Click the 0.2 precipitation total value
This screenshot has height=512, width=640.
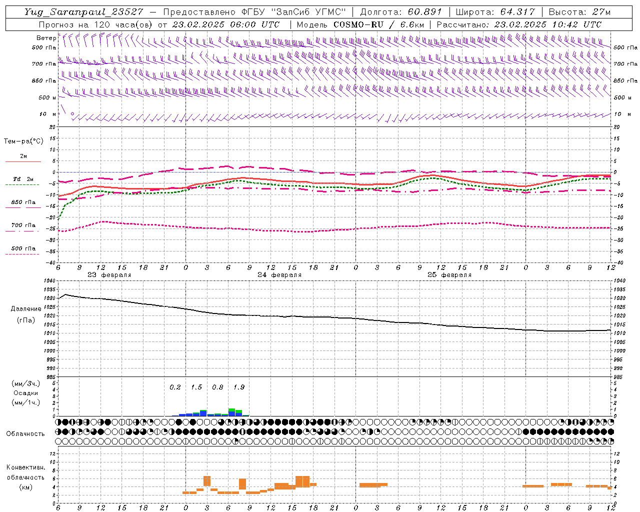[x=175, y=387]
